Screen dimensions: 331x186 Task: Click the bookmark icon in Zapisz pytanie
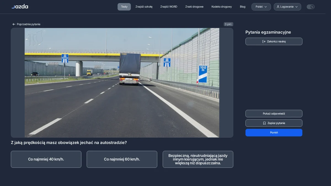(264, 123)
